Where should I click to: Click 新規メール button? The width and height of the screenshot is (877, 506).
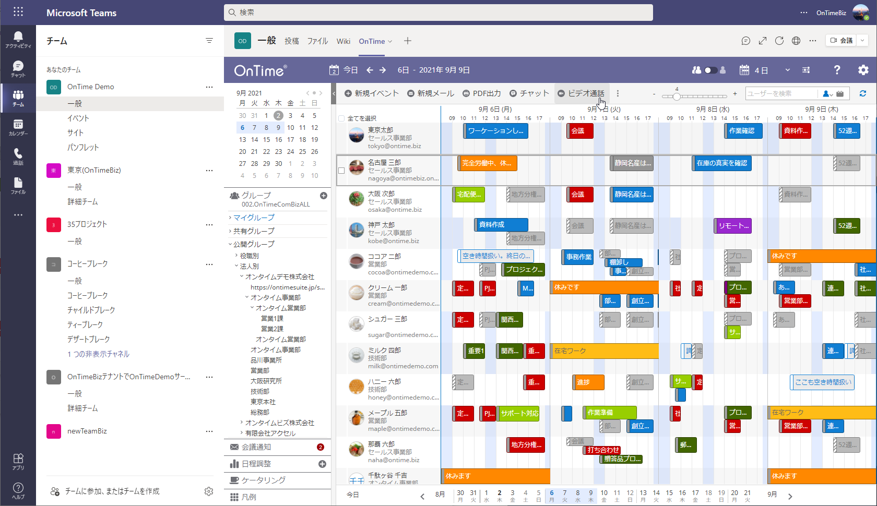tap(431, 93)
